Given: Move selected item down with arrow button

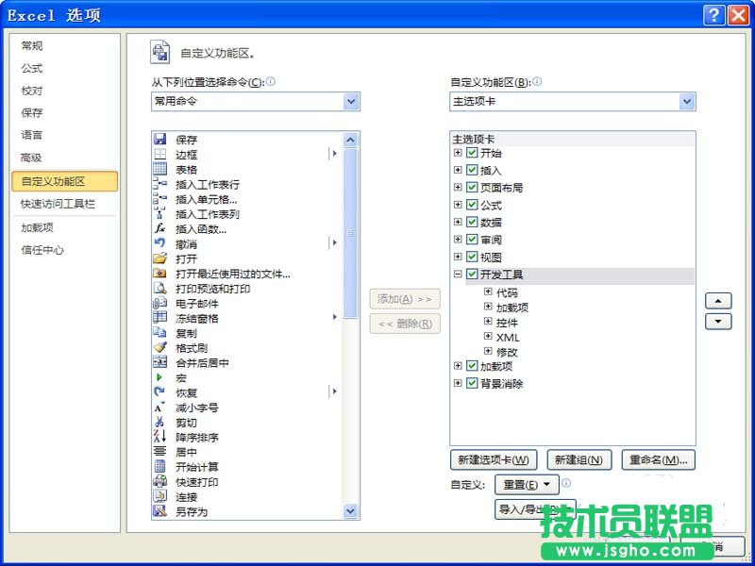Looking at the screenshot, I should pyautogui.click(x=718, y=321).
